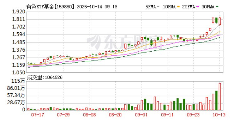
Task: Click the green 30PMA legend color marker
Action: pyautogui.click(x=217, y=7)
